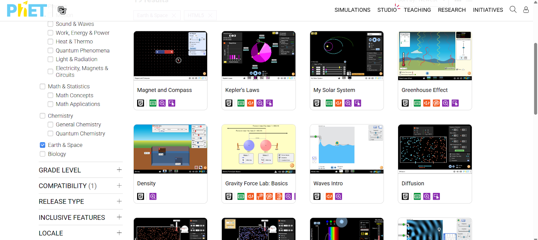Viewport: 538px width, 240px height.
Task: Click the University of Colorado logo icon
Action: 62,10
